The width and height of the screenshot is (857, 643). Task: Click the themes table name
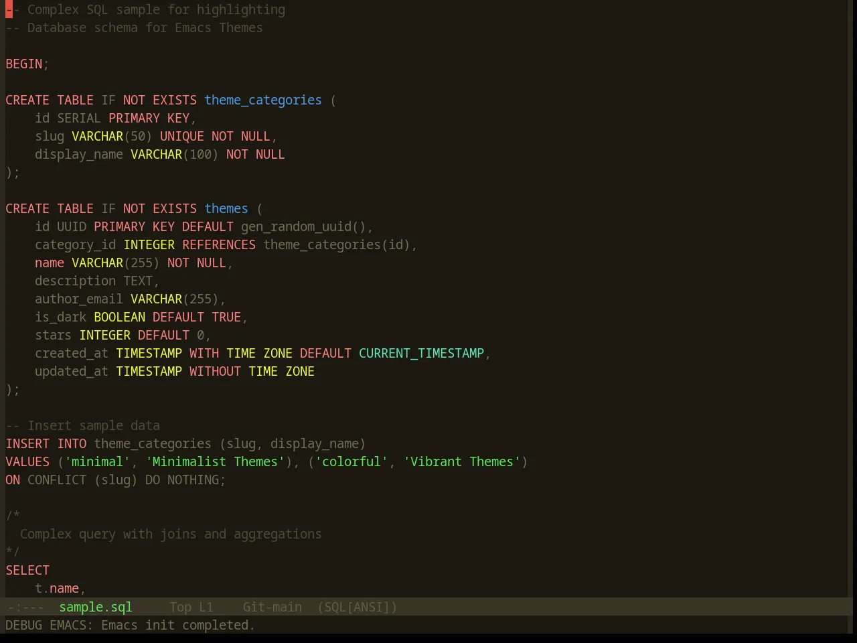[x=226, y=208]
